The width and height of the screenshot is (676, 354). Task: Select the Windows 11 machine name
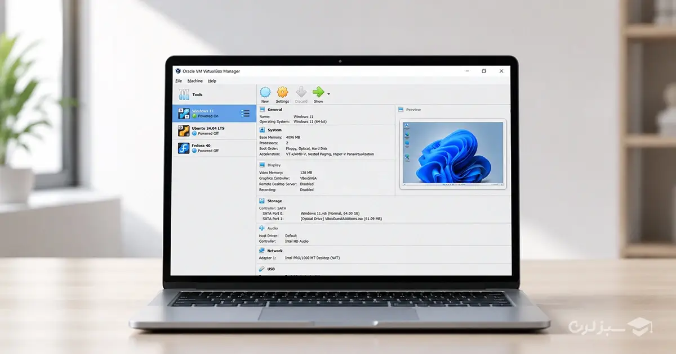[203, 111]
